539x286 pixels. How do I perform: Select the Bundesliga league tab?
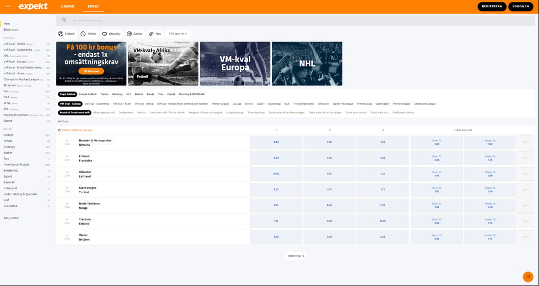tap(274, 104)
